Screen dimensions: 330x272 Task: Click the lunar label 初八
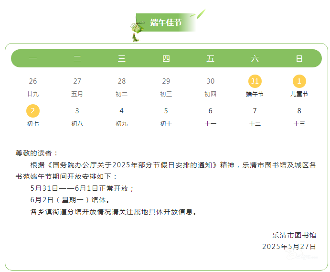77,124
